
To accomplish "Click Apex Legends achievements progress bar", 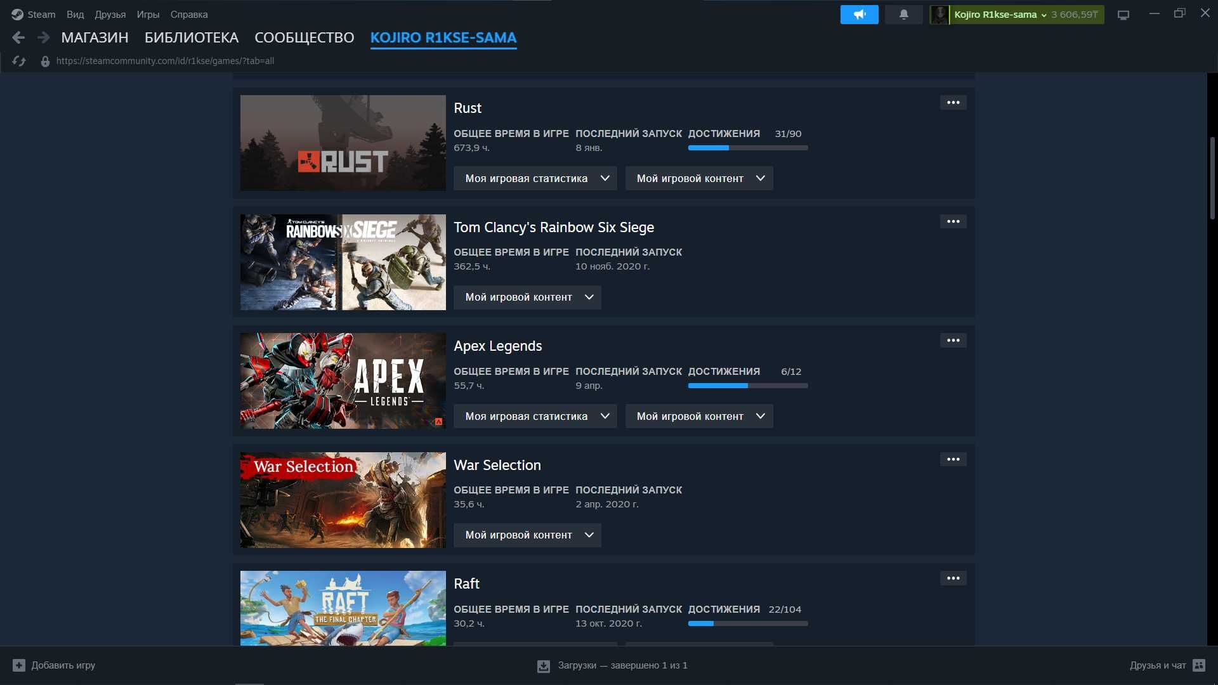I will click(748, 386).
